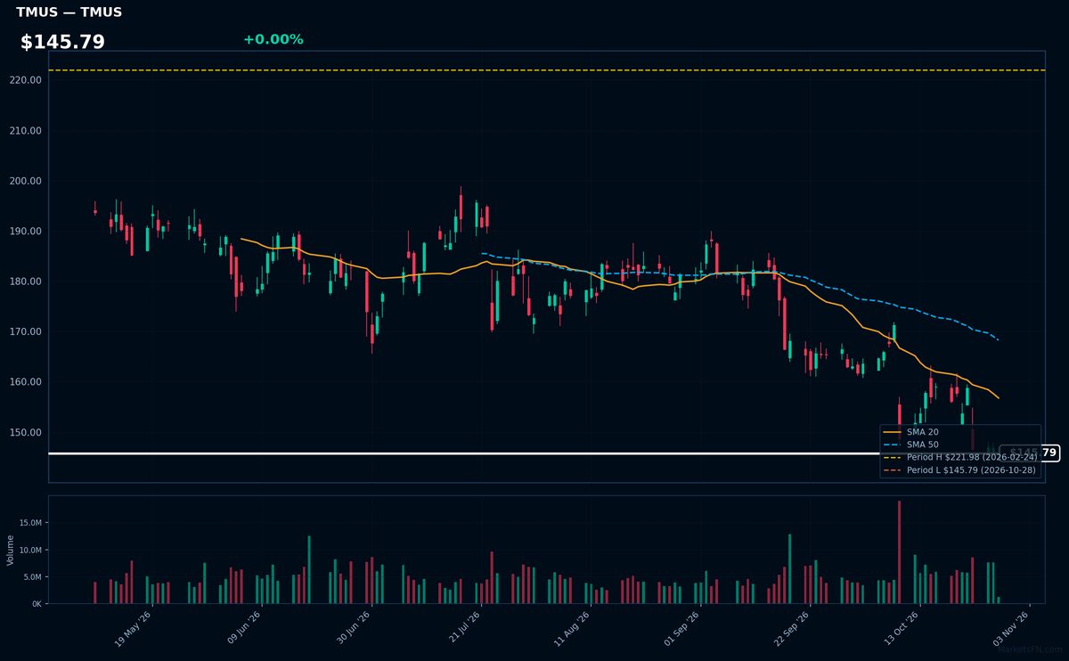Screen dimensions: 1069x661
Task: Click the TMUS — TMUS chart title
Action: 69,12
